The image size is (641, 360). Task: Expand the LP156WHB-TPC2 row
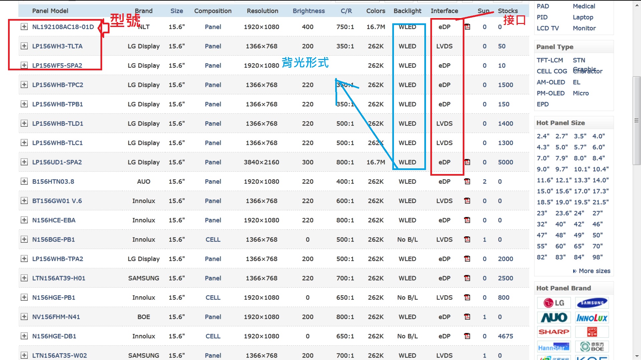click(24, 85)
